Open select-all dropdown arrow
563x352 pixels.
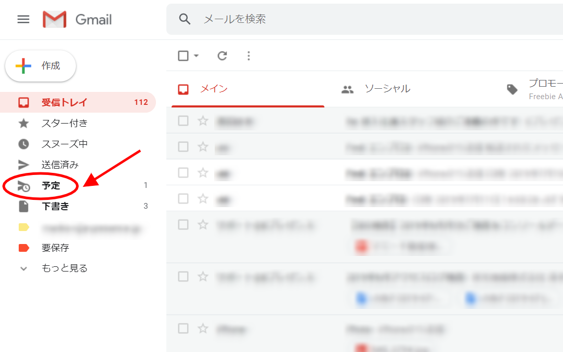(197, 56)
